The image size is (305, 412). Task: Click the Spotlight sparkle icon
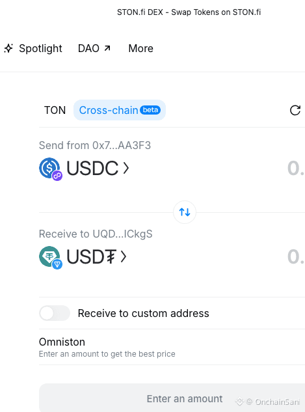8,48
